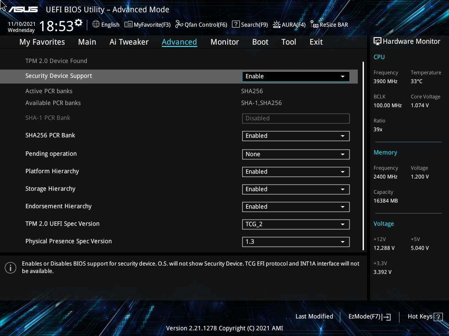Go to the Boot tab

click(260, 42)
